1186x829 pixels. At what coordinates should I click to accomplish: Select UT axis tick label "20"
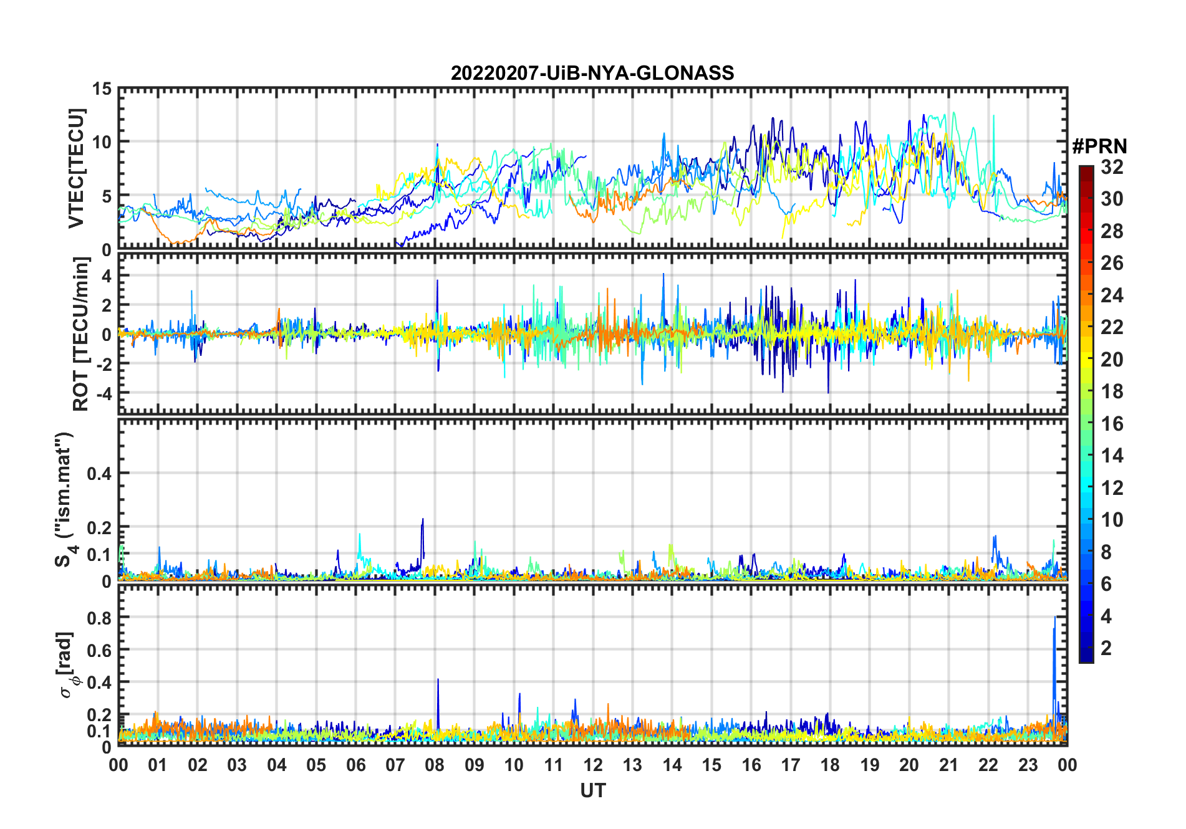point(909,765)
